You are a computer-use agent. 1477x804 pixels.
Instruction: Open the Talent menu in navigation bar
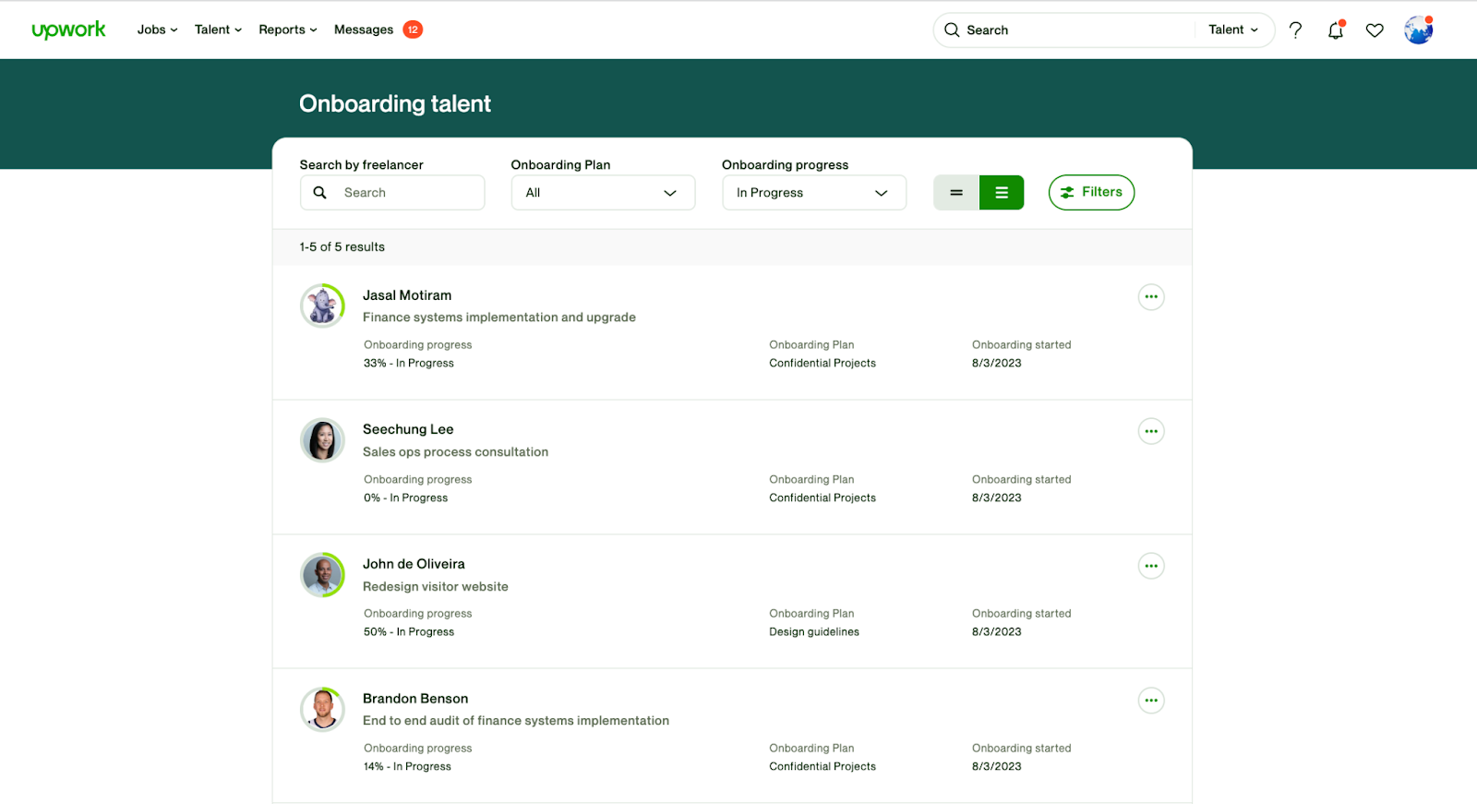tap(218, 30)
